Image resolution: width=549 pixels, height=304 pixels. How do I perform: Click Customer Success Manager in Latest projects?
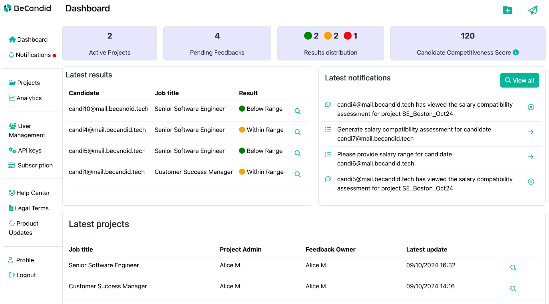(x=108, y=286)
